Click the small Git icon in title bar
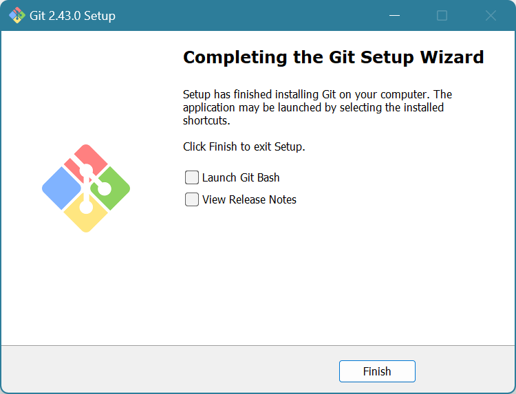 point(17,15)
